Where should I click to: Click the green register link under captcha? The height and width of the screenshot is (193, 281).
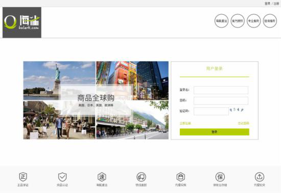[185, 123]
